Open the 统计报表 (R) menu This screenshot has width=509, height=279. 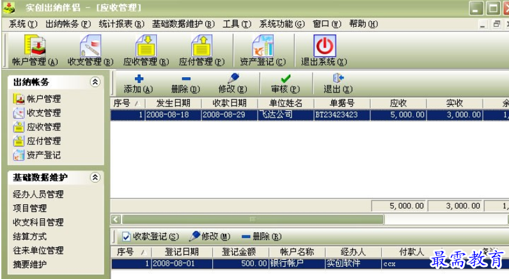coord(121,24)
